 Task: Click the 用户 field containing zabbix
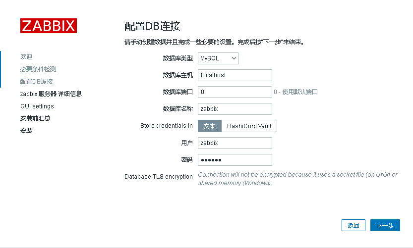pos(235,143)
